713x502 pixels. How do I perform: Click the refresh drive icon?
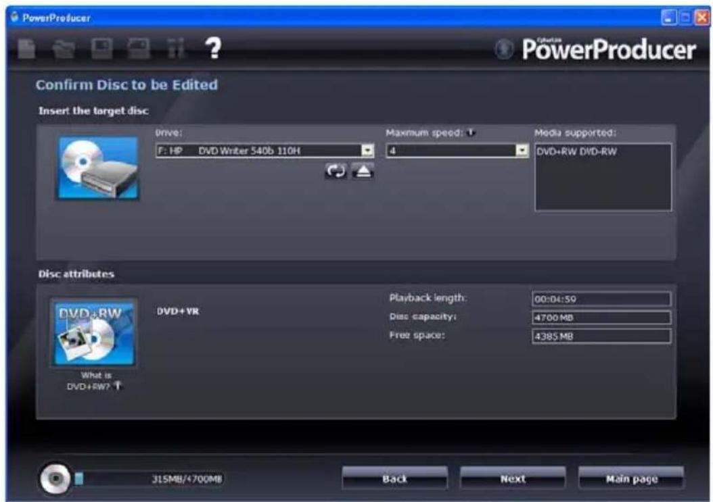coord(336,171)
